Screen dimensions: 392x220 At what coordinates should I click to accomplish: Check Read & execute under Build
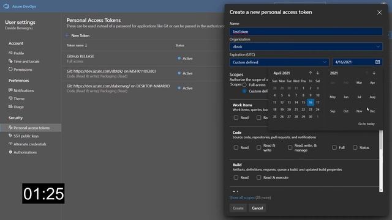pos(258,177)
